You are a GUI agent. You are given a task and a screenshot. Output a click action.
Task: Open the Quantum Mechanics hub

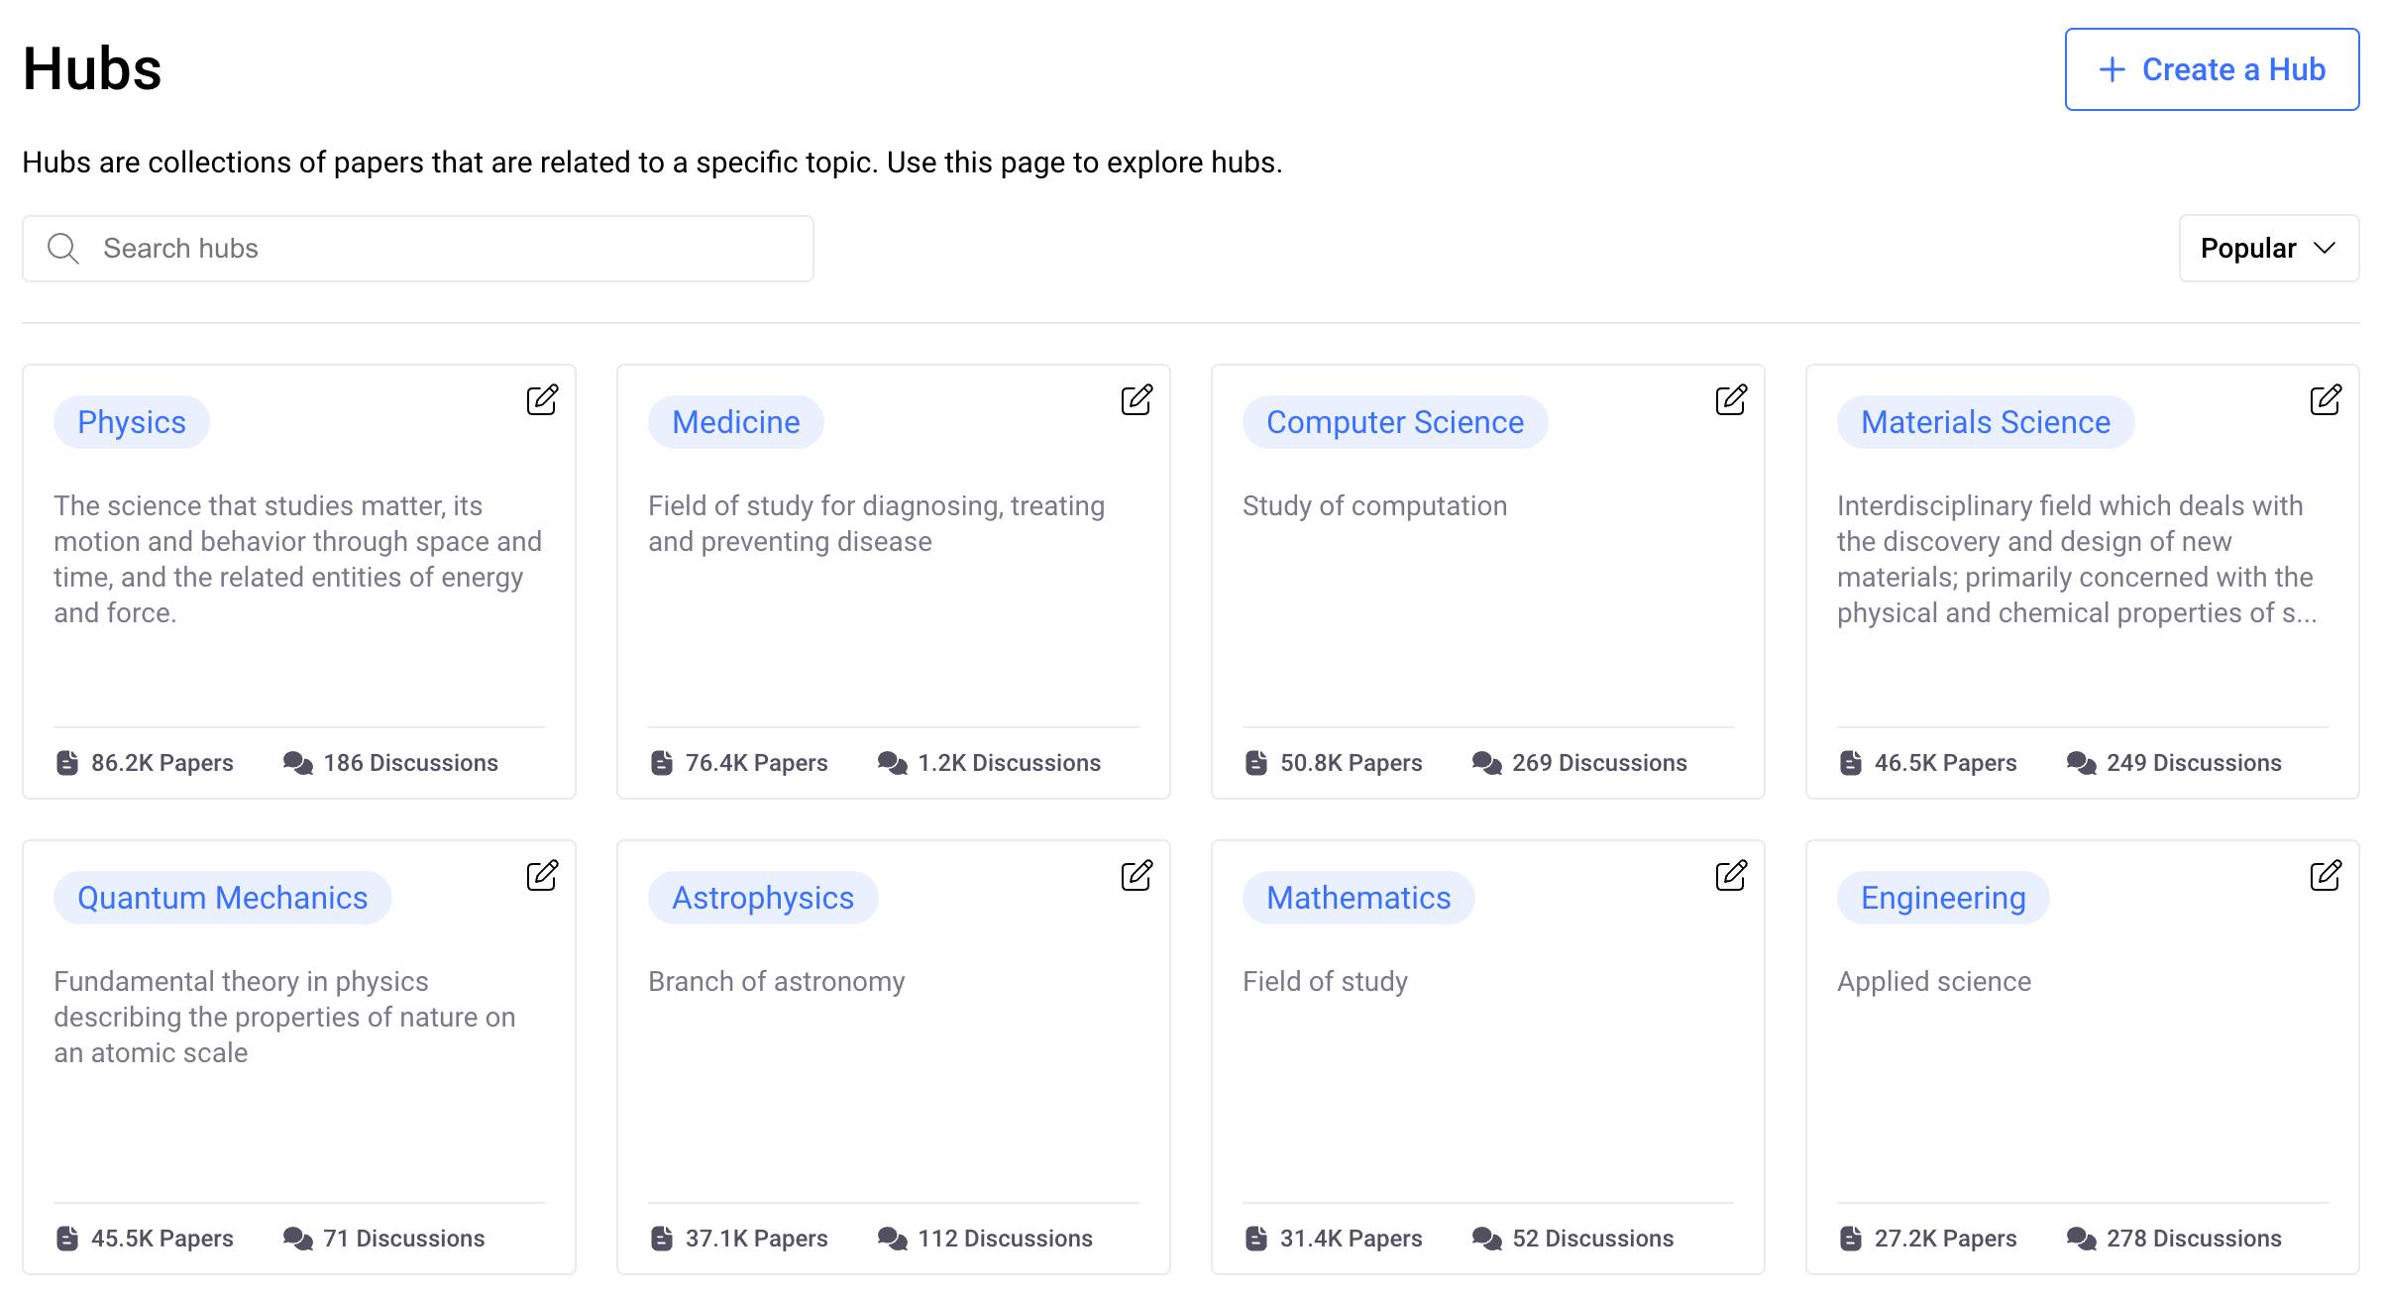222,898
